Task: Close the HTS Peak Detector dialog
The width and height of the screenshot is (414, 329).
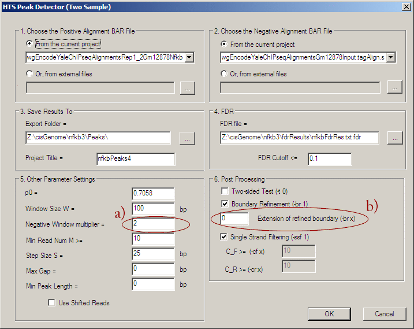Action: pyautogui.click(x=405, y=7)
